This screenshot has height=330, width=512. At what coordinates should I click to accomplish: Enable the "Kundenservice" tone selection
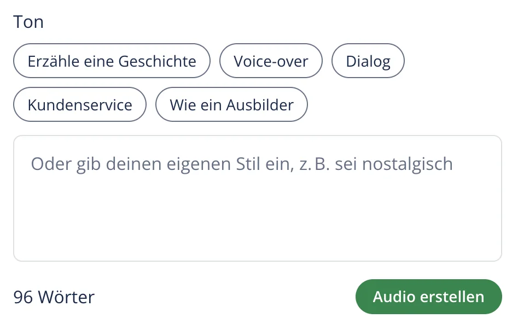[79, 104]
